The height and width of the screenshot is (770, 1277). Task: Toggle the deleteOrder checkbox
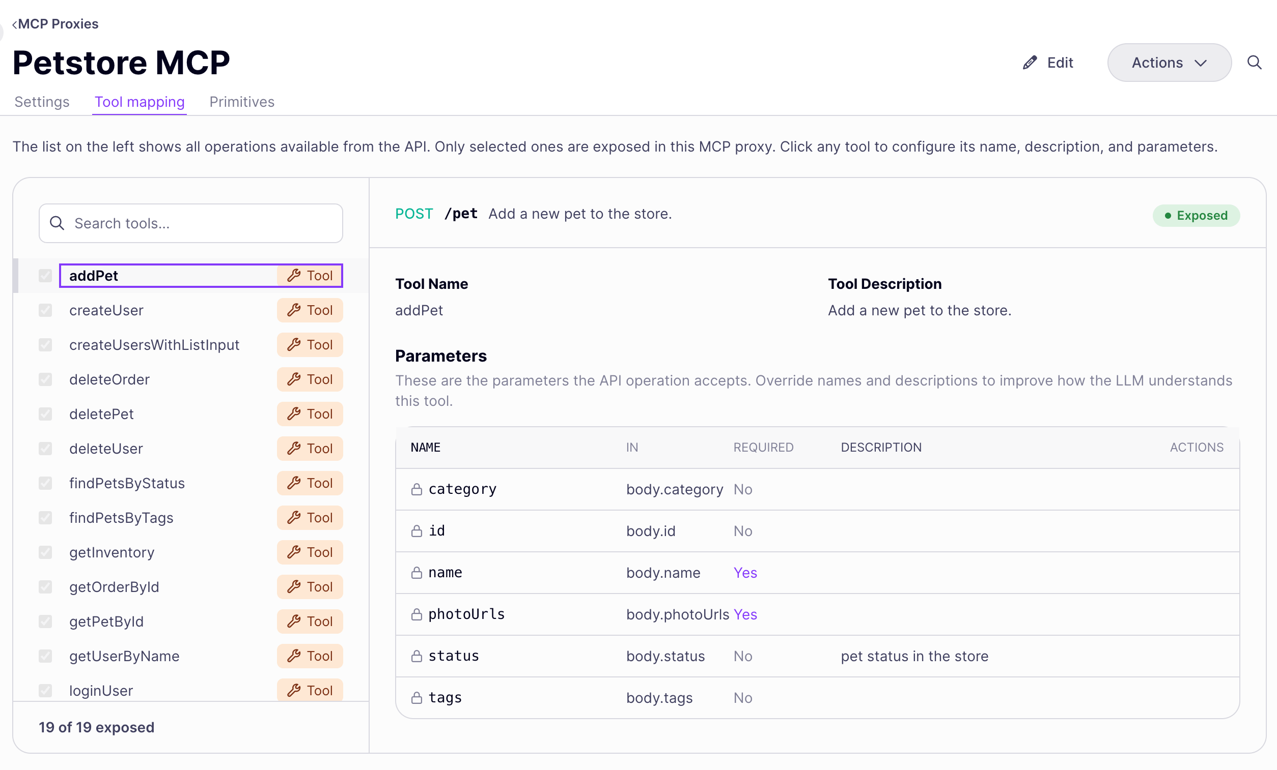pyautogui.click(x=45, y=379)
